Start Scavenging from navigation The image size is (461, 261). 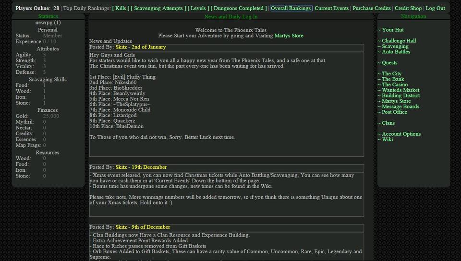[x=395, y=47]
